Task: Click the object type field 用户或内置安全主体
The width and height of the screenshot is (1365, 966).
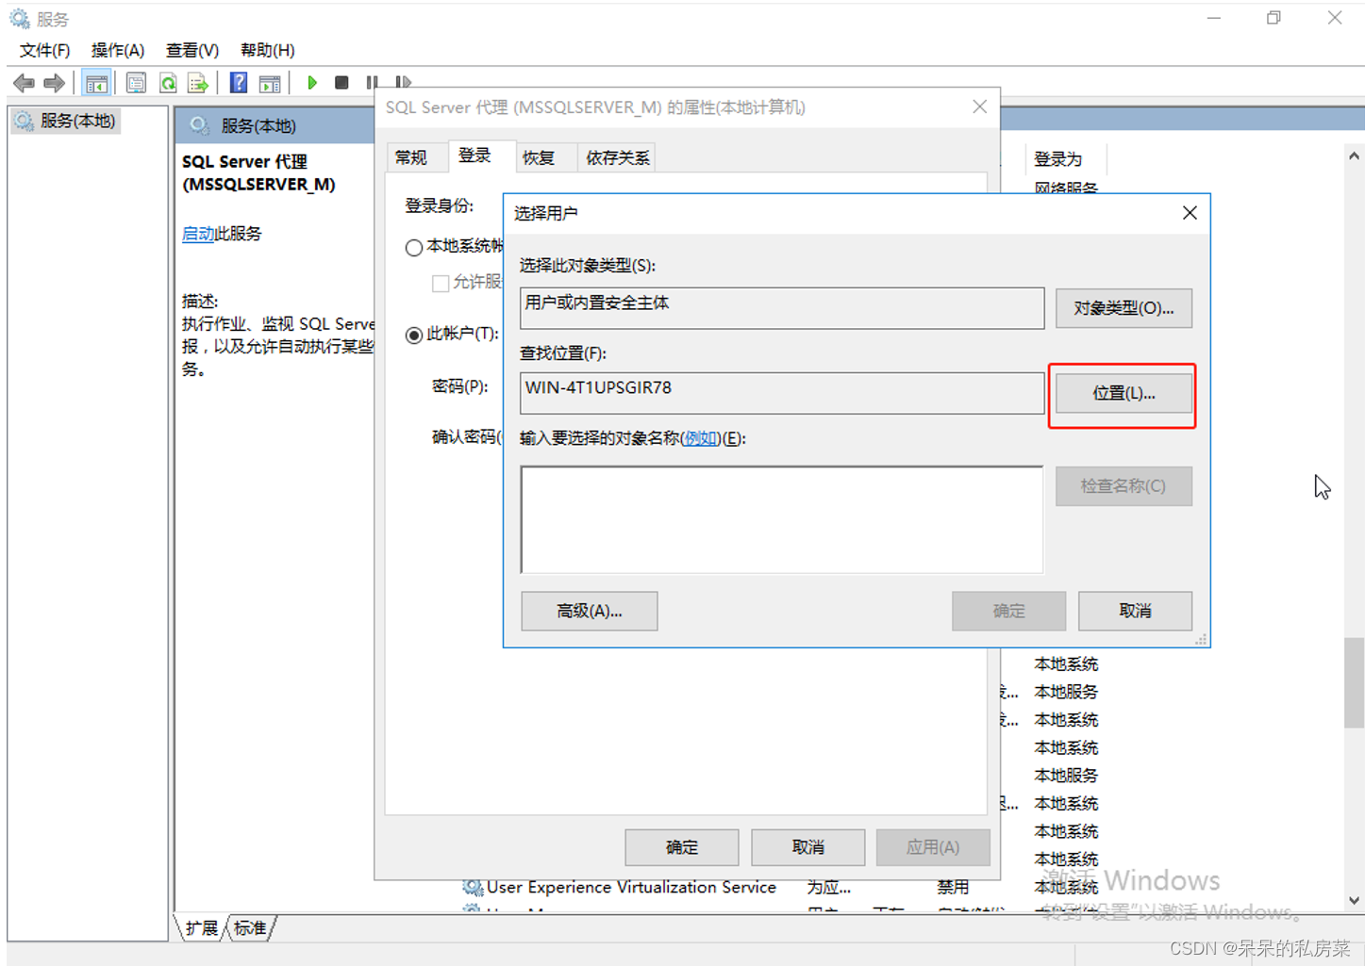Action: click(x=782, y=308)
